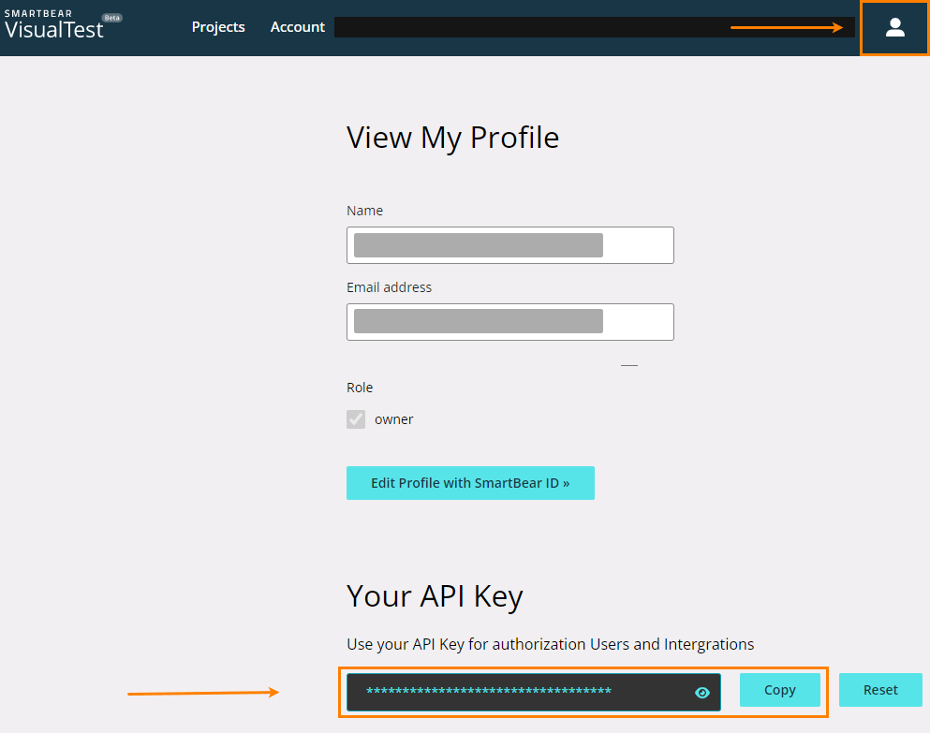Click the person silhouette in the highlighted box
The width and height of the screenshot is (930, 733).
coord(893,28)
